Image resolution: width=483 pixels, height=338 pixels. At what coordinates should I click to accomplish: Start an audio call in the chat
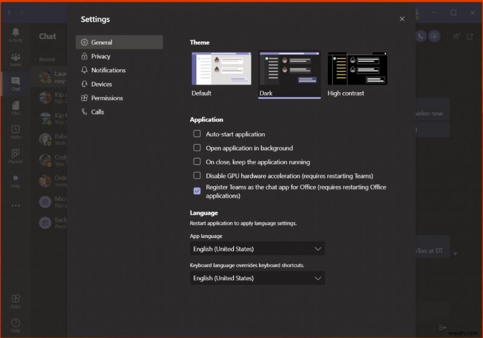tap(420, 36)
